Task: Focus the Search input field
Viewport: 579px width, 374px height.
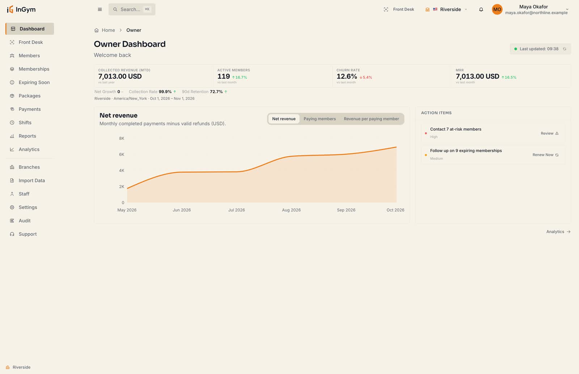Action: pos(132,9)
